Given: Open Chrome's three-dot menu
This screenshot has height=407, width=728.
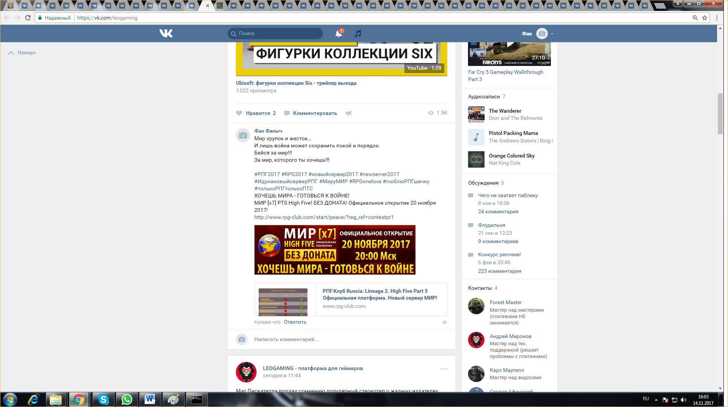Looking at the screenshot, I should [x=717, y=18].
